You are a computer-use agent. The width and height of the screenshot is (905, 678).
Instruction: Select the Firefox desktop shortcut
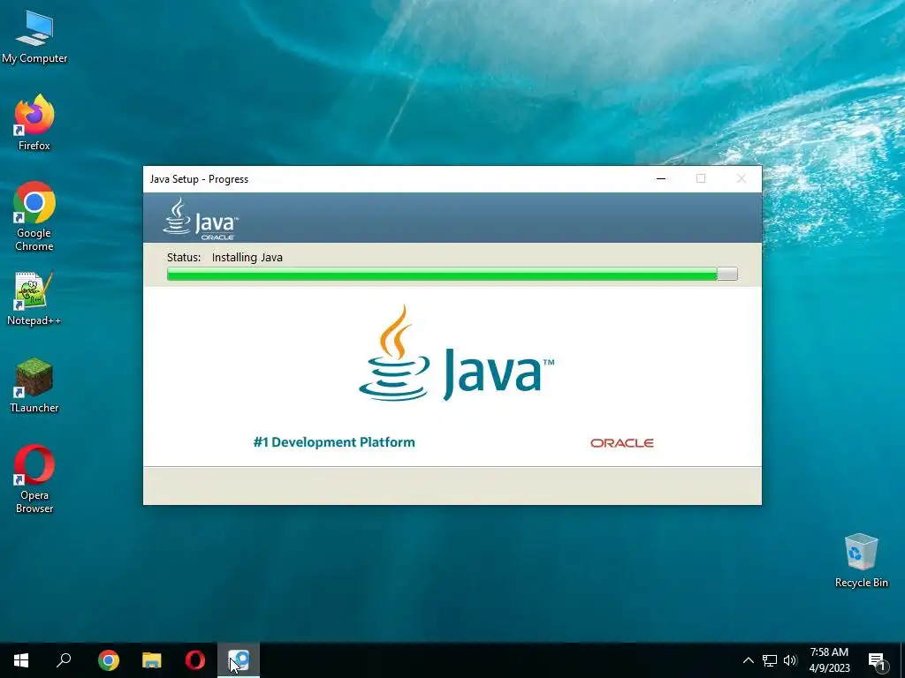coord(34,123)
